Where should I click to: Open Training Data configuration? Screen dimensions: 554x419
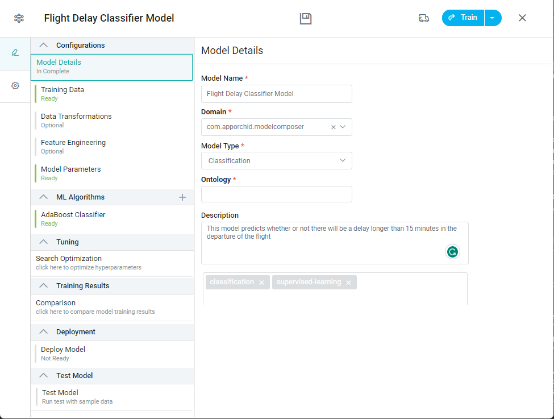[63, 93]
